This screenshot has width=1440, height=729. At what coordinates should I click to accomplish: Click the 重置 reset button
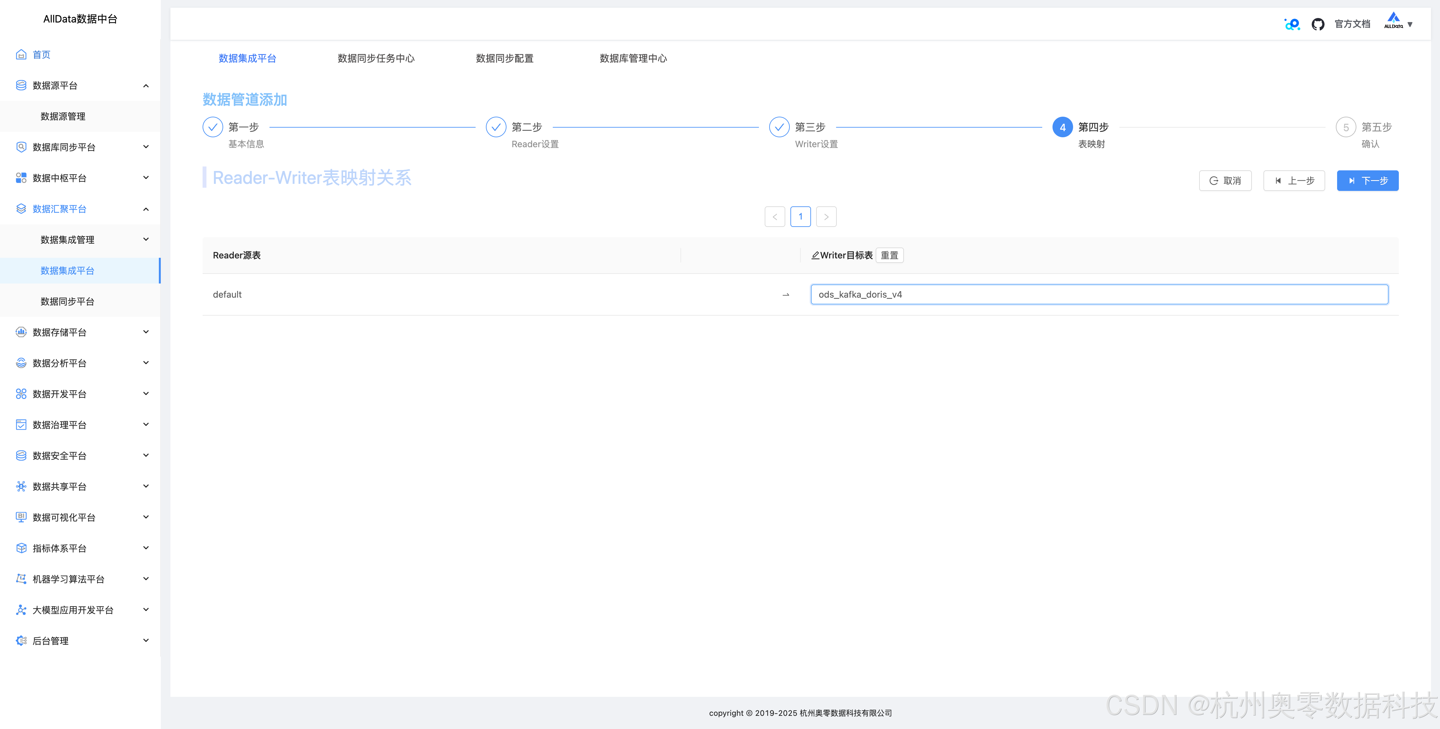point(889,255)
